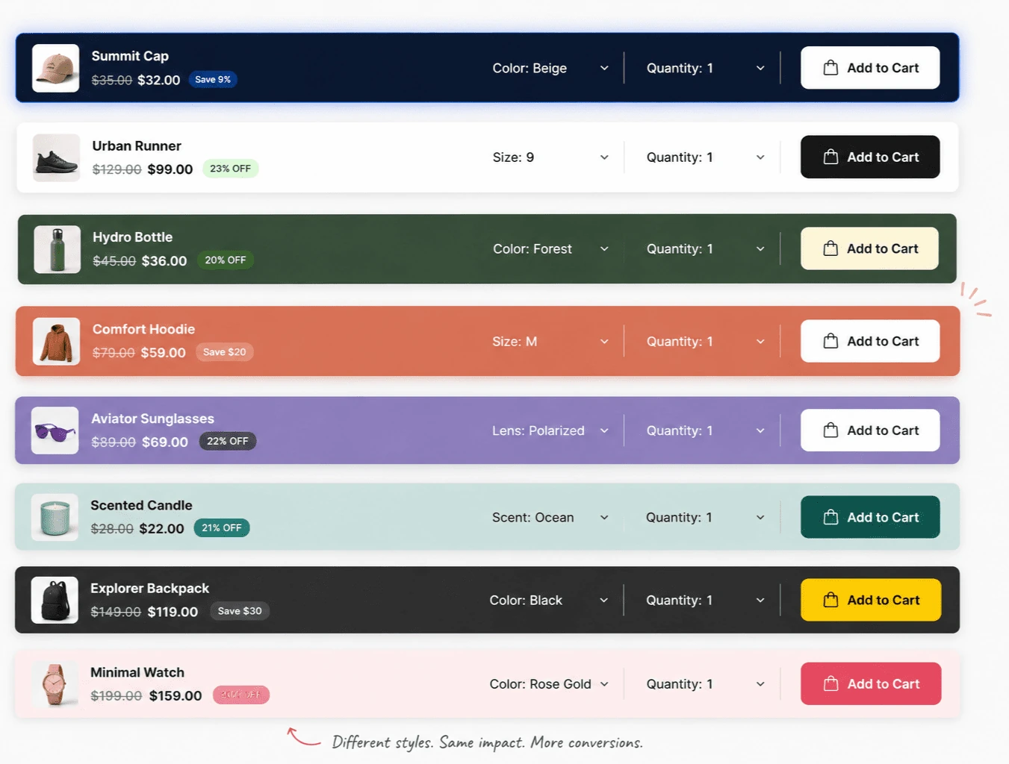The image size is (1009, 764).
Task: Add Scented Candle to cart
Action: pos(870,517)
